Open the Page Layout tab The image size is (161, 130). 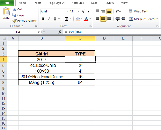tap(56, 3)
